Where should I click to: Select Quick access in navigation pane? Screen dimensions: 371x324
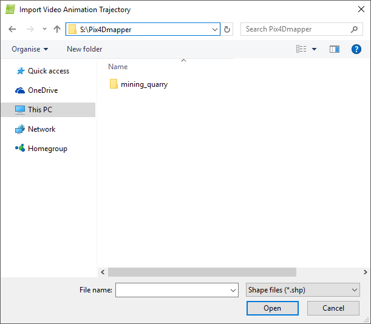49,71
